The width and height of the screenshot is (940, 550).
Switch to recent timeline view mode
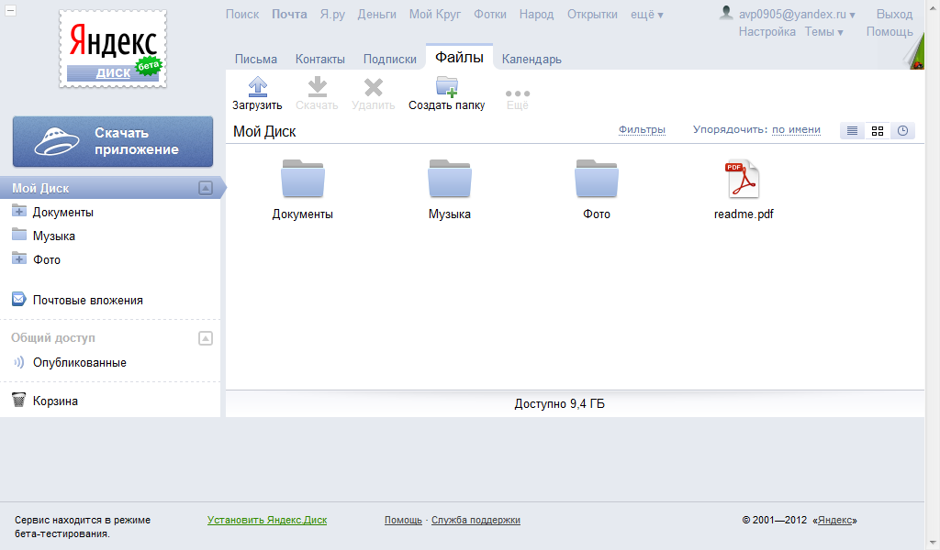point(902,131)
